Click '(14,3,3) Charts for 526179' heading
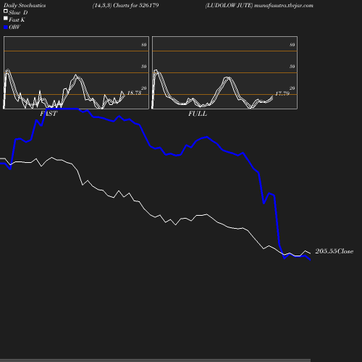 pos(125,6)
